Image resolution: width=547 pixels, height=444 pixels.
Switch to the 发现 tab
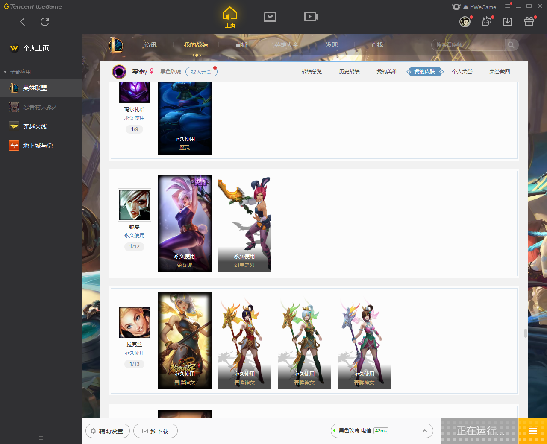click(x=332, y=45)
